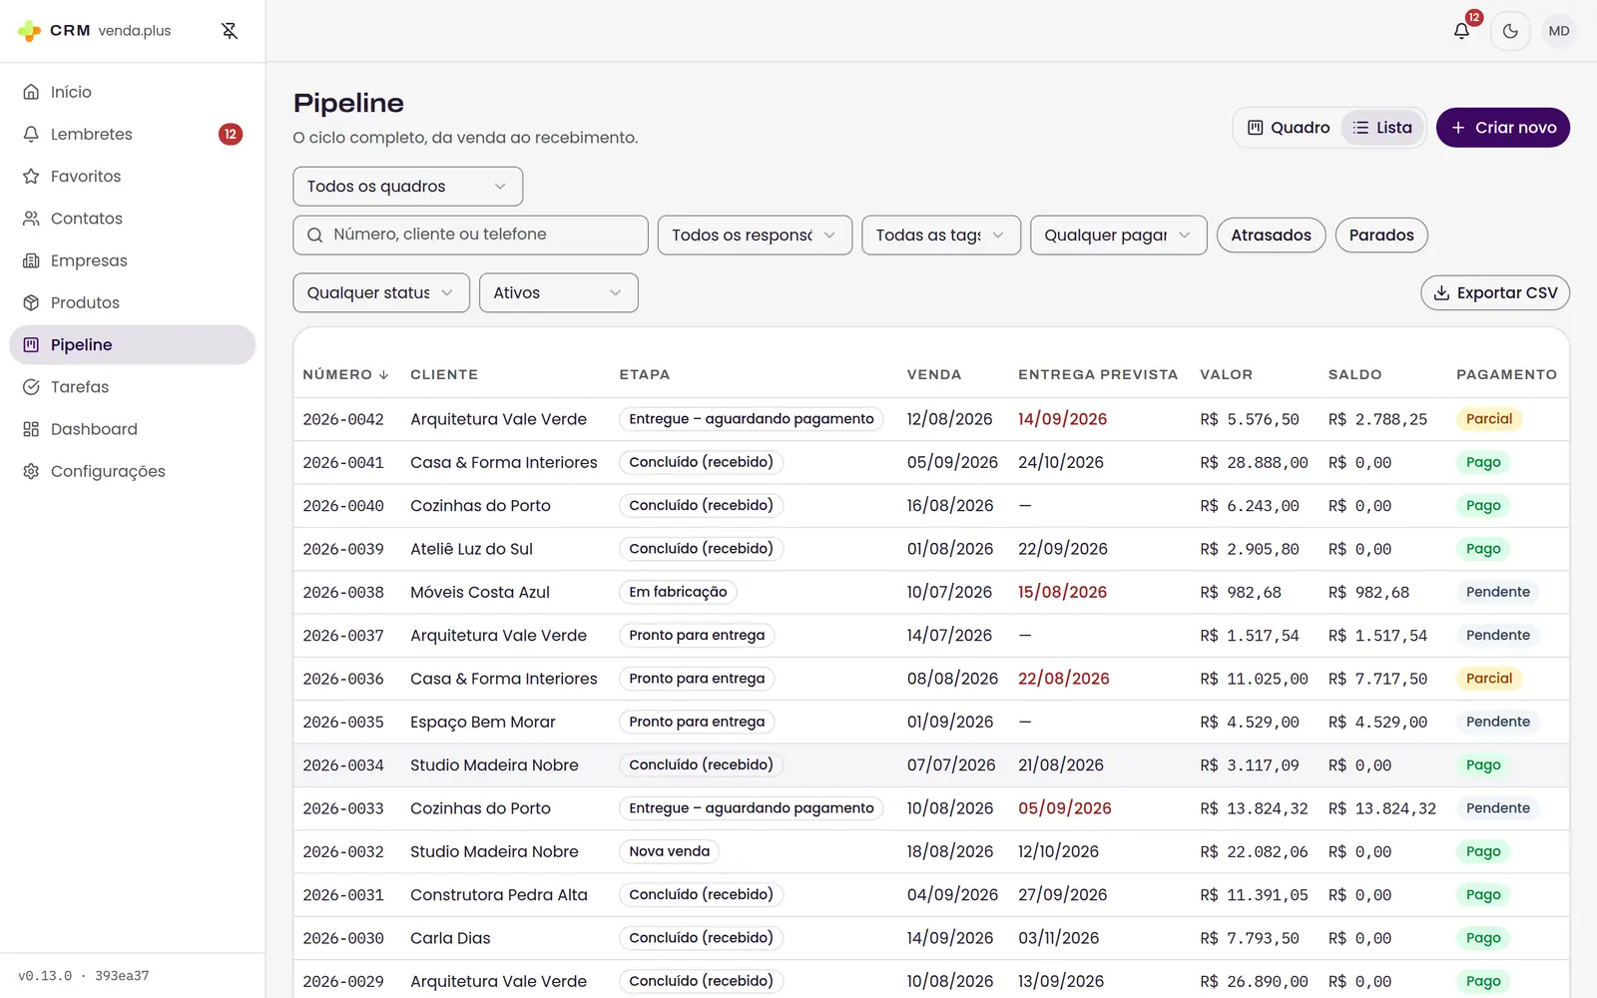Click the search magnifier icon

(x=314, y=235)
